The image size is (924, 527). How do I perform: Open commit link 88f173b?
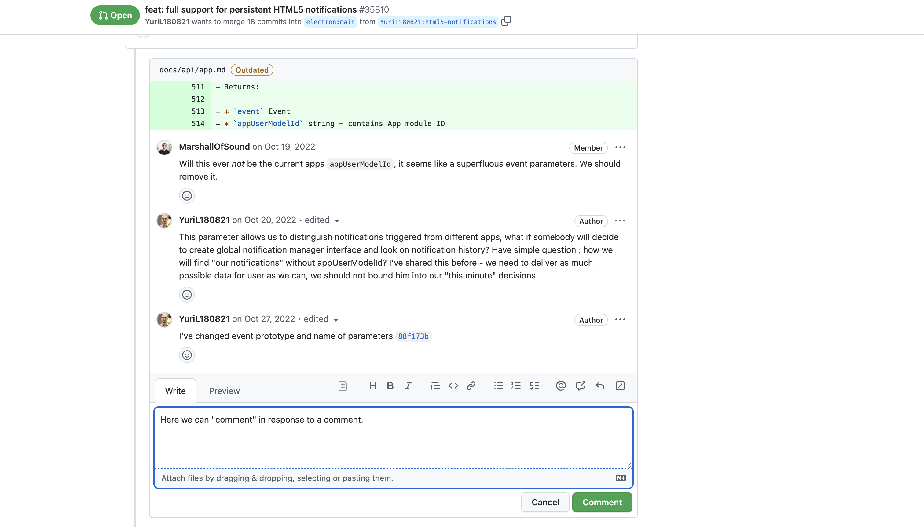tap(413, 336)
